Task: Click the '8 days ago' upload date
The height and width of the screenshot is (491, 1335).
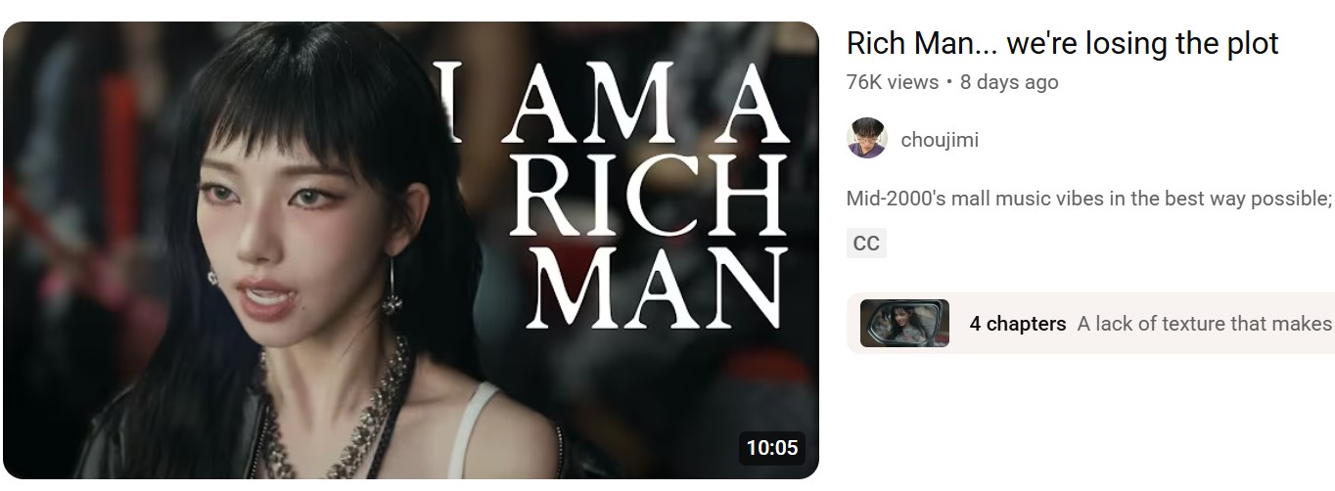Action: [1009, 82]
